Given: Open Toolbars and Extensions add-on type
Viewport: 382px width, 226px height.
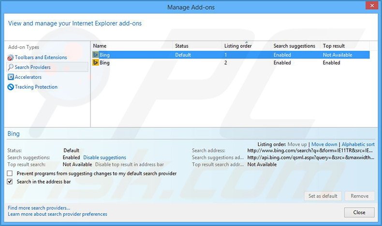Looking at the screenshot, I should pyautogui.click(x=41, y=57).
